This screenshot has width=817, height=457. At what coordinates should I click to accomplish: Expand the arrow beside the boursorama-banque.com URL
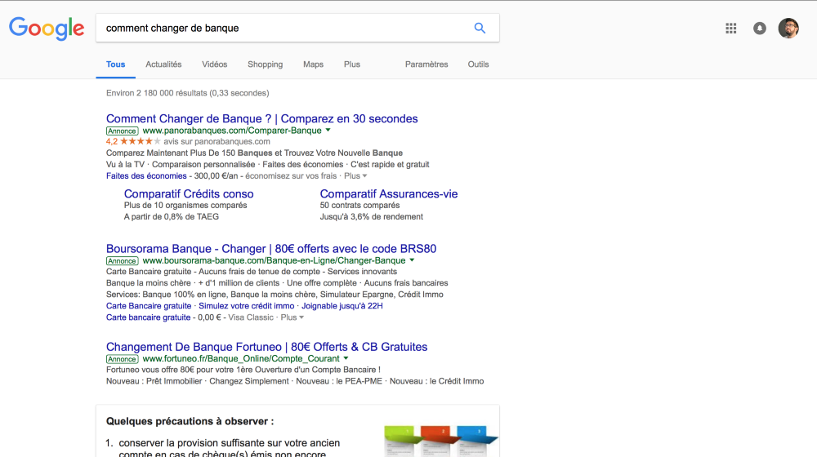(412, 260)
